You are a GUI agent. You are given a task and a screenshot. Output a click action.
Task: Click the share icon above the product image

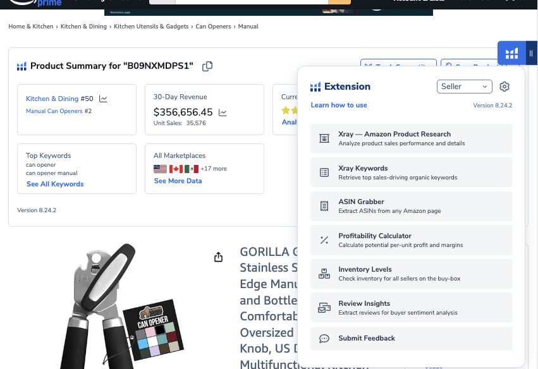coord(218,257)
